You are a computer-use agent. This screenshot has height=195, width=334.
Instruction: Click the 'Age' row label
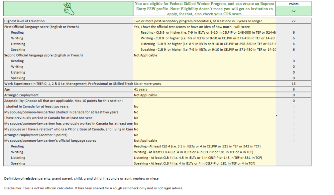(7, 90)
